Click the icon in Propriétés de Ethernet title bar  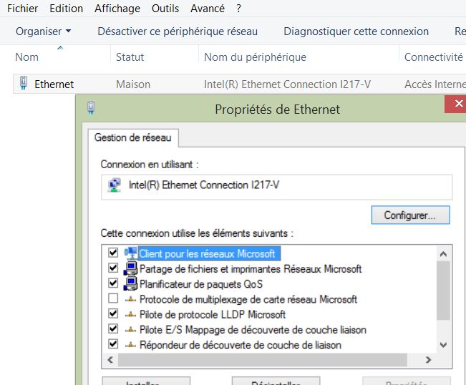coord(91,107)
